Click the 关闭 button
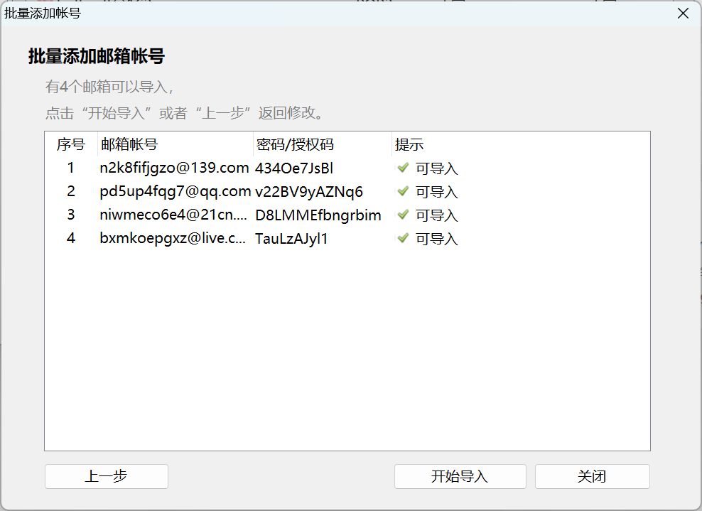 (593, 476)
